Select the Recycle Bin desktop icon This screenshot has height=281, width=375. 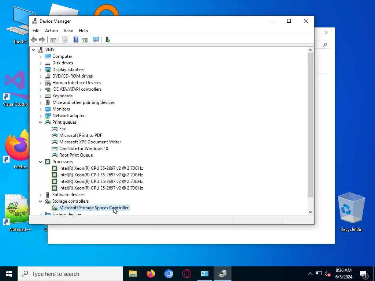pyautogui.click(x=351, y=212)
